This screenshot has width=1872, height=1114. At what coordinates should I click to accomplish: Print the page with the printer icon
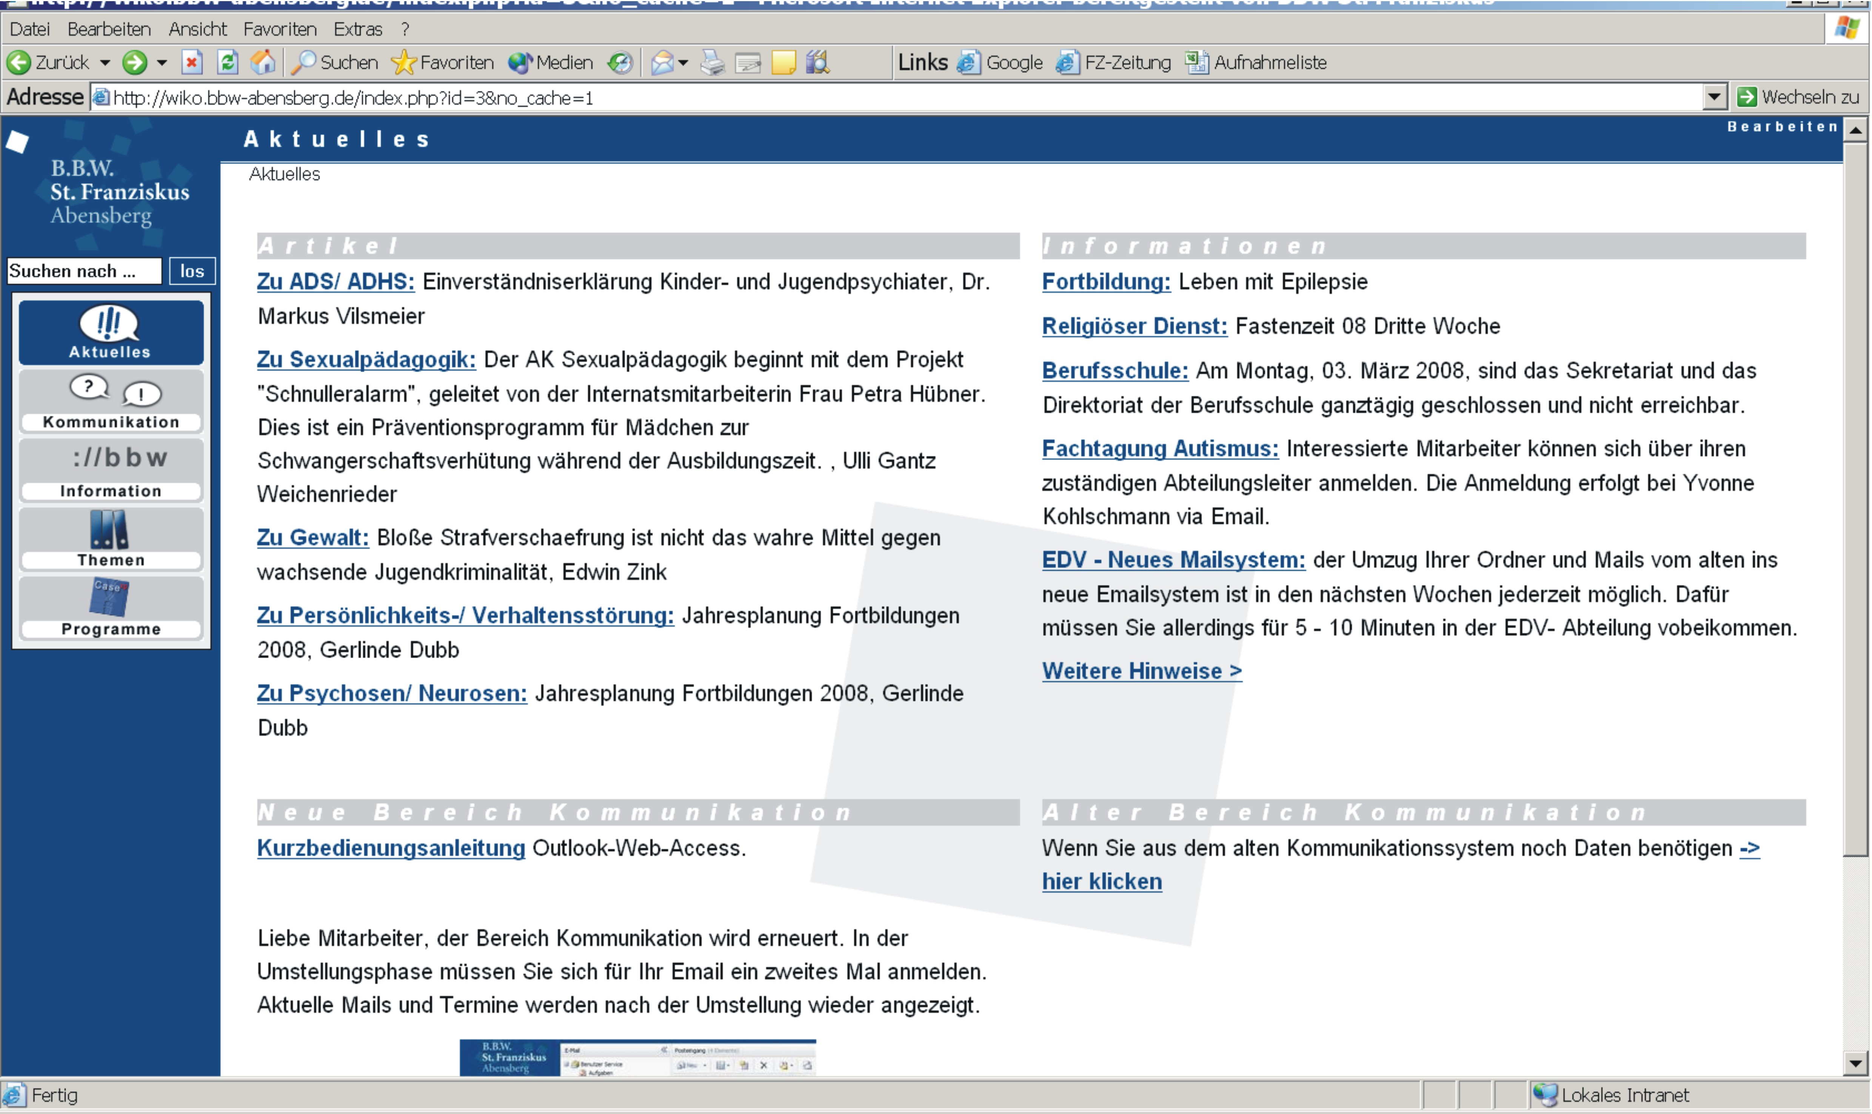712,62
